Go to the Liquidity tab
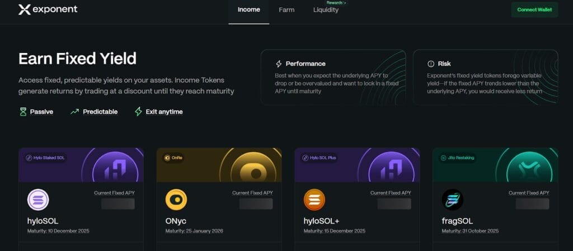Screen dimensions: 573x251 pos(326,10)
